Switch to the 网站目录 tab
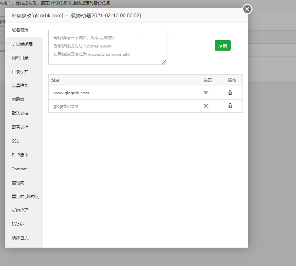Viewport: 296px width, 266px height. tap(24, 58)
